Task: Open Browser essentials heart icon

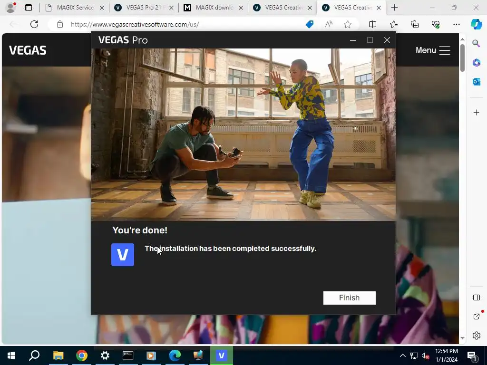Action: (436, 24)
